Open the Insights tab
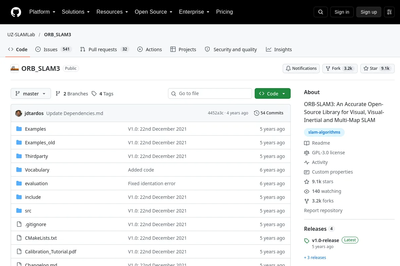The width and height of the screenshot is (400, 266). pyautogui.click(x=279, y=50)
